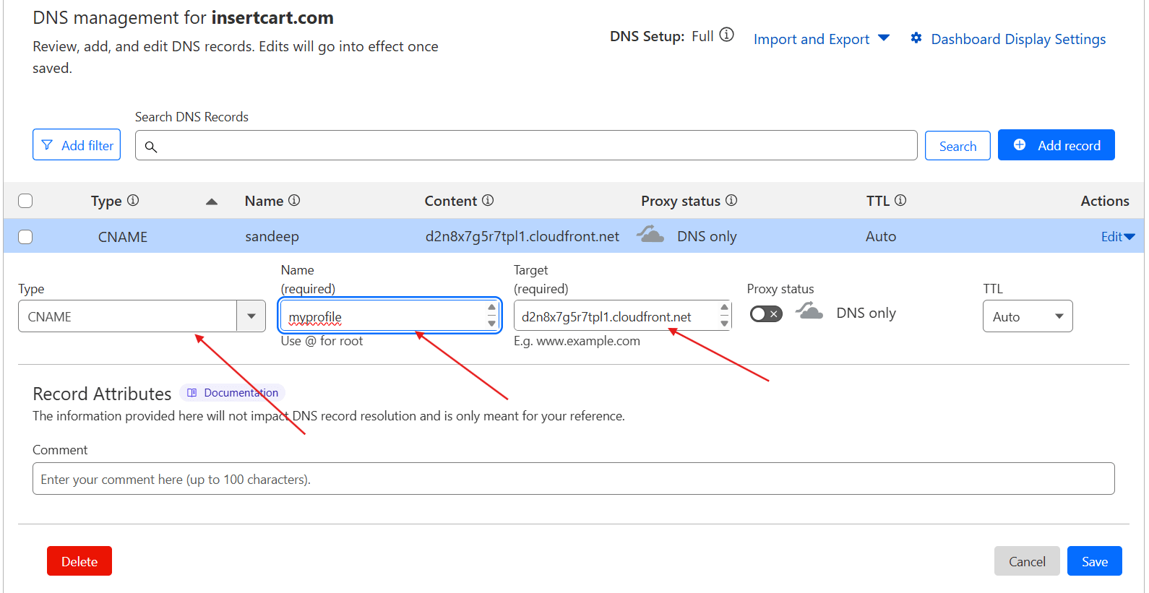Click the plus icon in Add record

tap(1020, 144)
